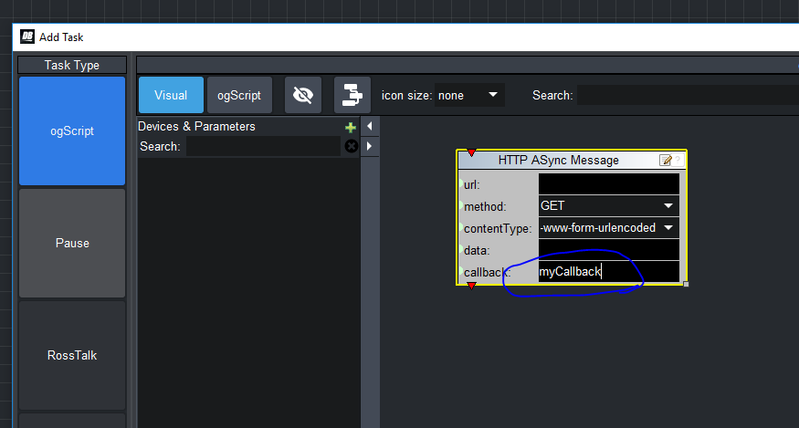Viewport: 799px width, 428px height.
Task: Click the top red connector triangle
Action: (x=471, y=153)
